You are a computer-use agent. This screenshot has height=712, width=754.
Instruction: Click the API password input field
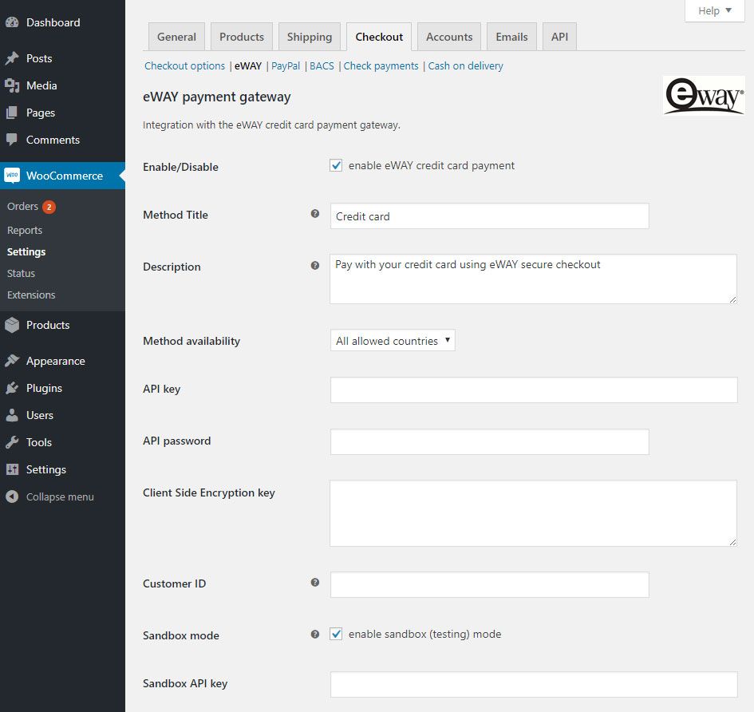[x=490, y=441]
